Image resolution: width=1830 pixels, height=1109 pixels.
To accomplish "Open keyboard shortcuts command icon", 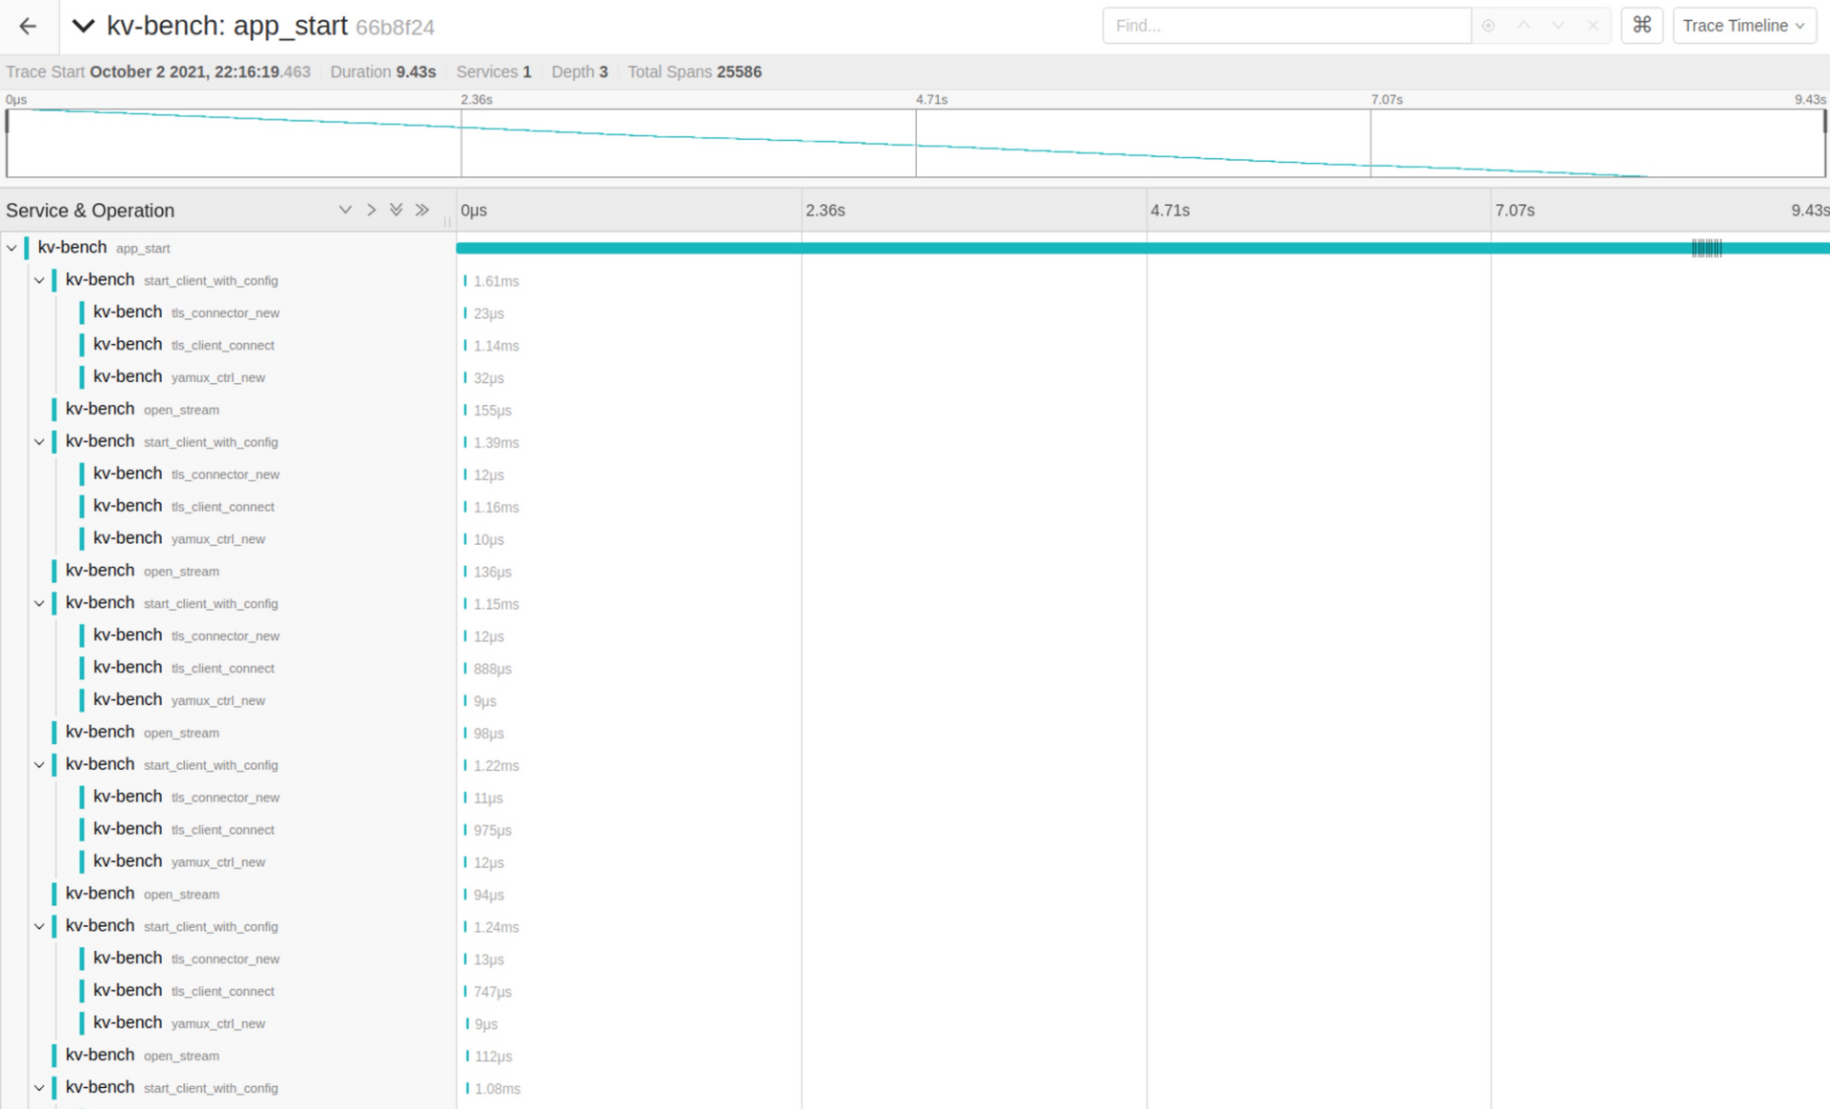I will 1641,26.
